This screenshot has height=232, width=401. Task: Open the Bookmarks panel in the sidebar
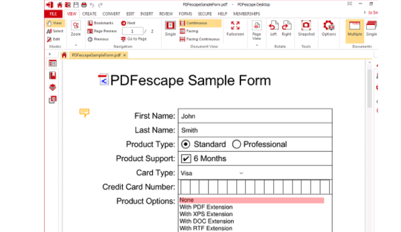click(52, 75)
